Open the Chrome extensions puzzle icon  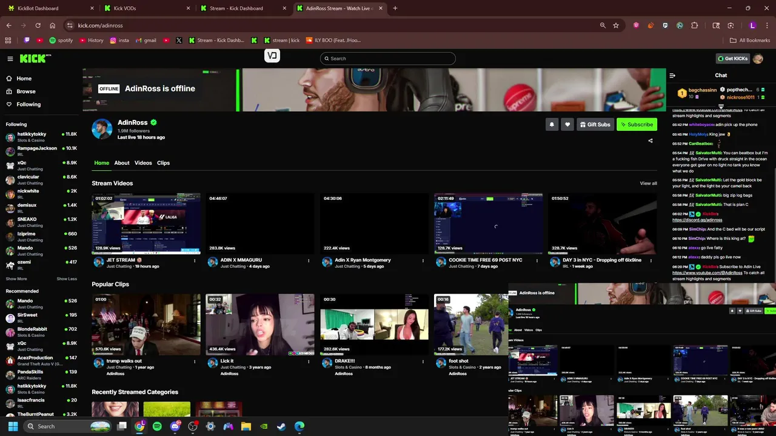click(695, 25)
